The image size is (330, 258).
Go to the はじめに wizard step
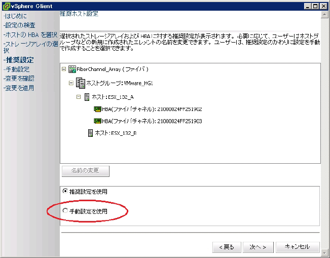click(15, 16)
